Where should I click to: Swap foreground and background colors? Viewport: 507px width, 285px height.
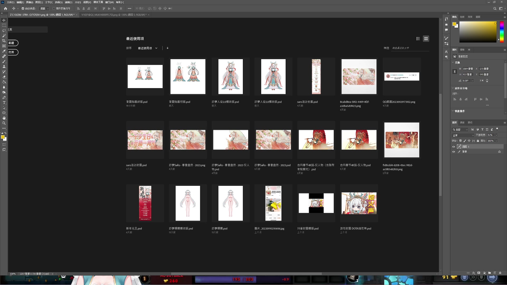[5, 133]
